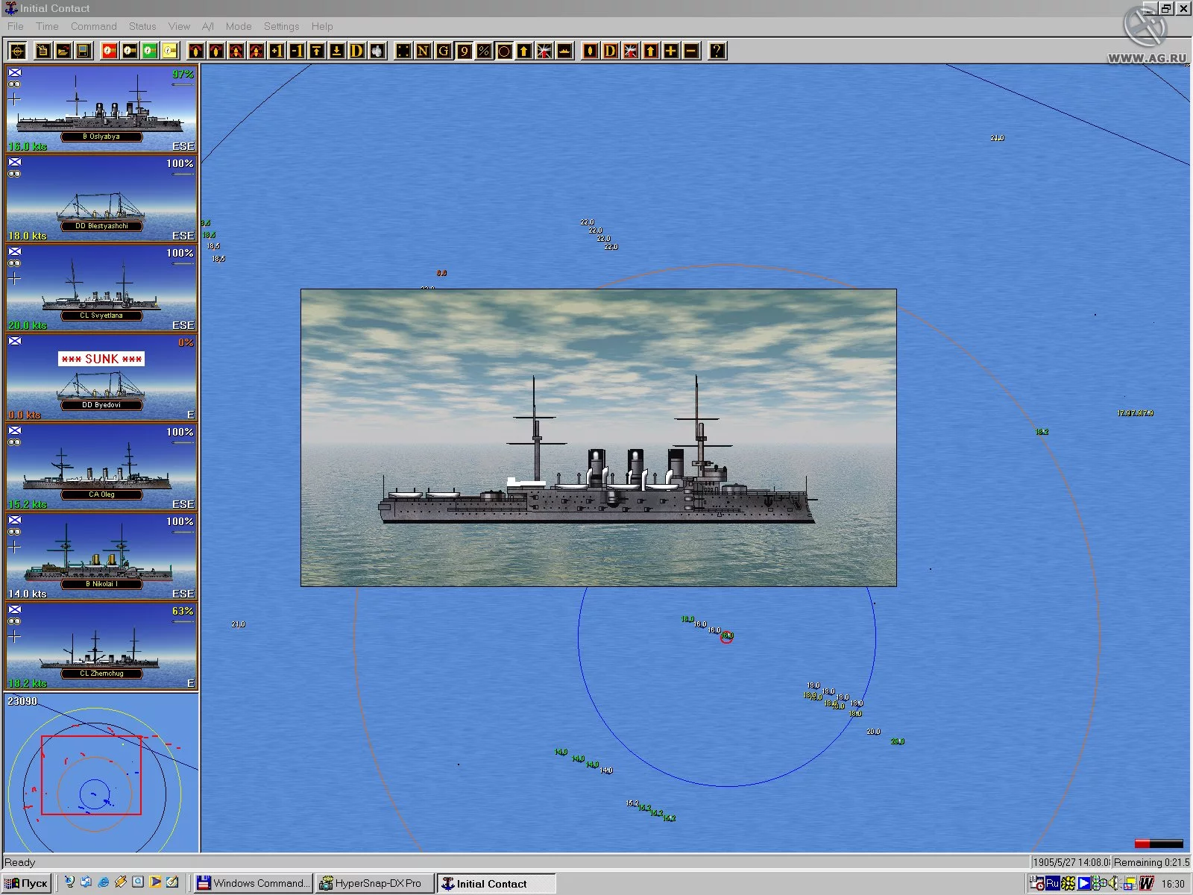Click the green time-compression clock icon
This screenshot has height=895, width=1193.
pyautogui.click(x=150, y=51)
